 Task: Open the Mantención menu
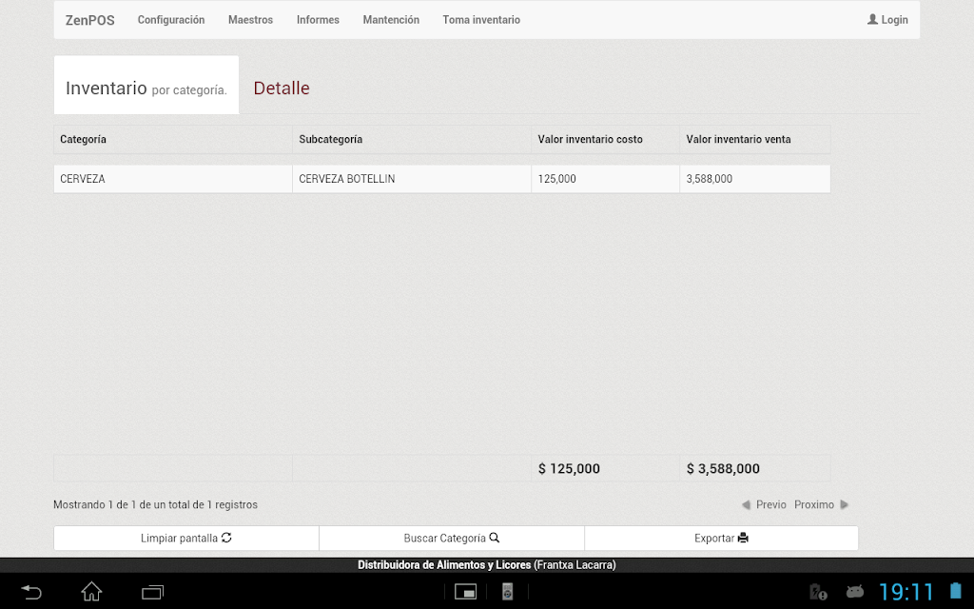click(391, 20)
